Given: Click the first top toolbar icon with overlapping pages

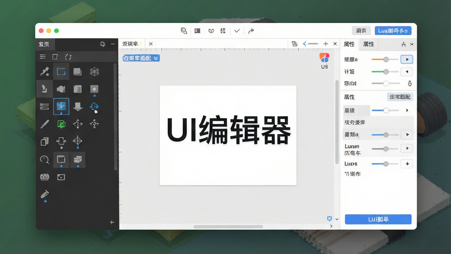Looking at the screenshot, I should click(x=184, y=31).
